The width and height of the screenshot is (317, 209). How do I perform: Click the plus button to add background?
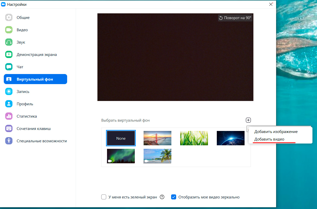[x=248, y=120]
